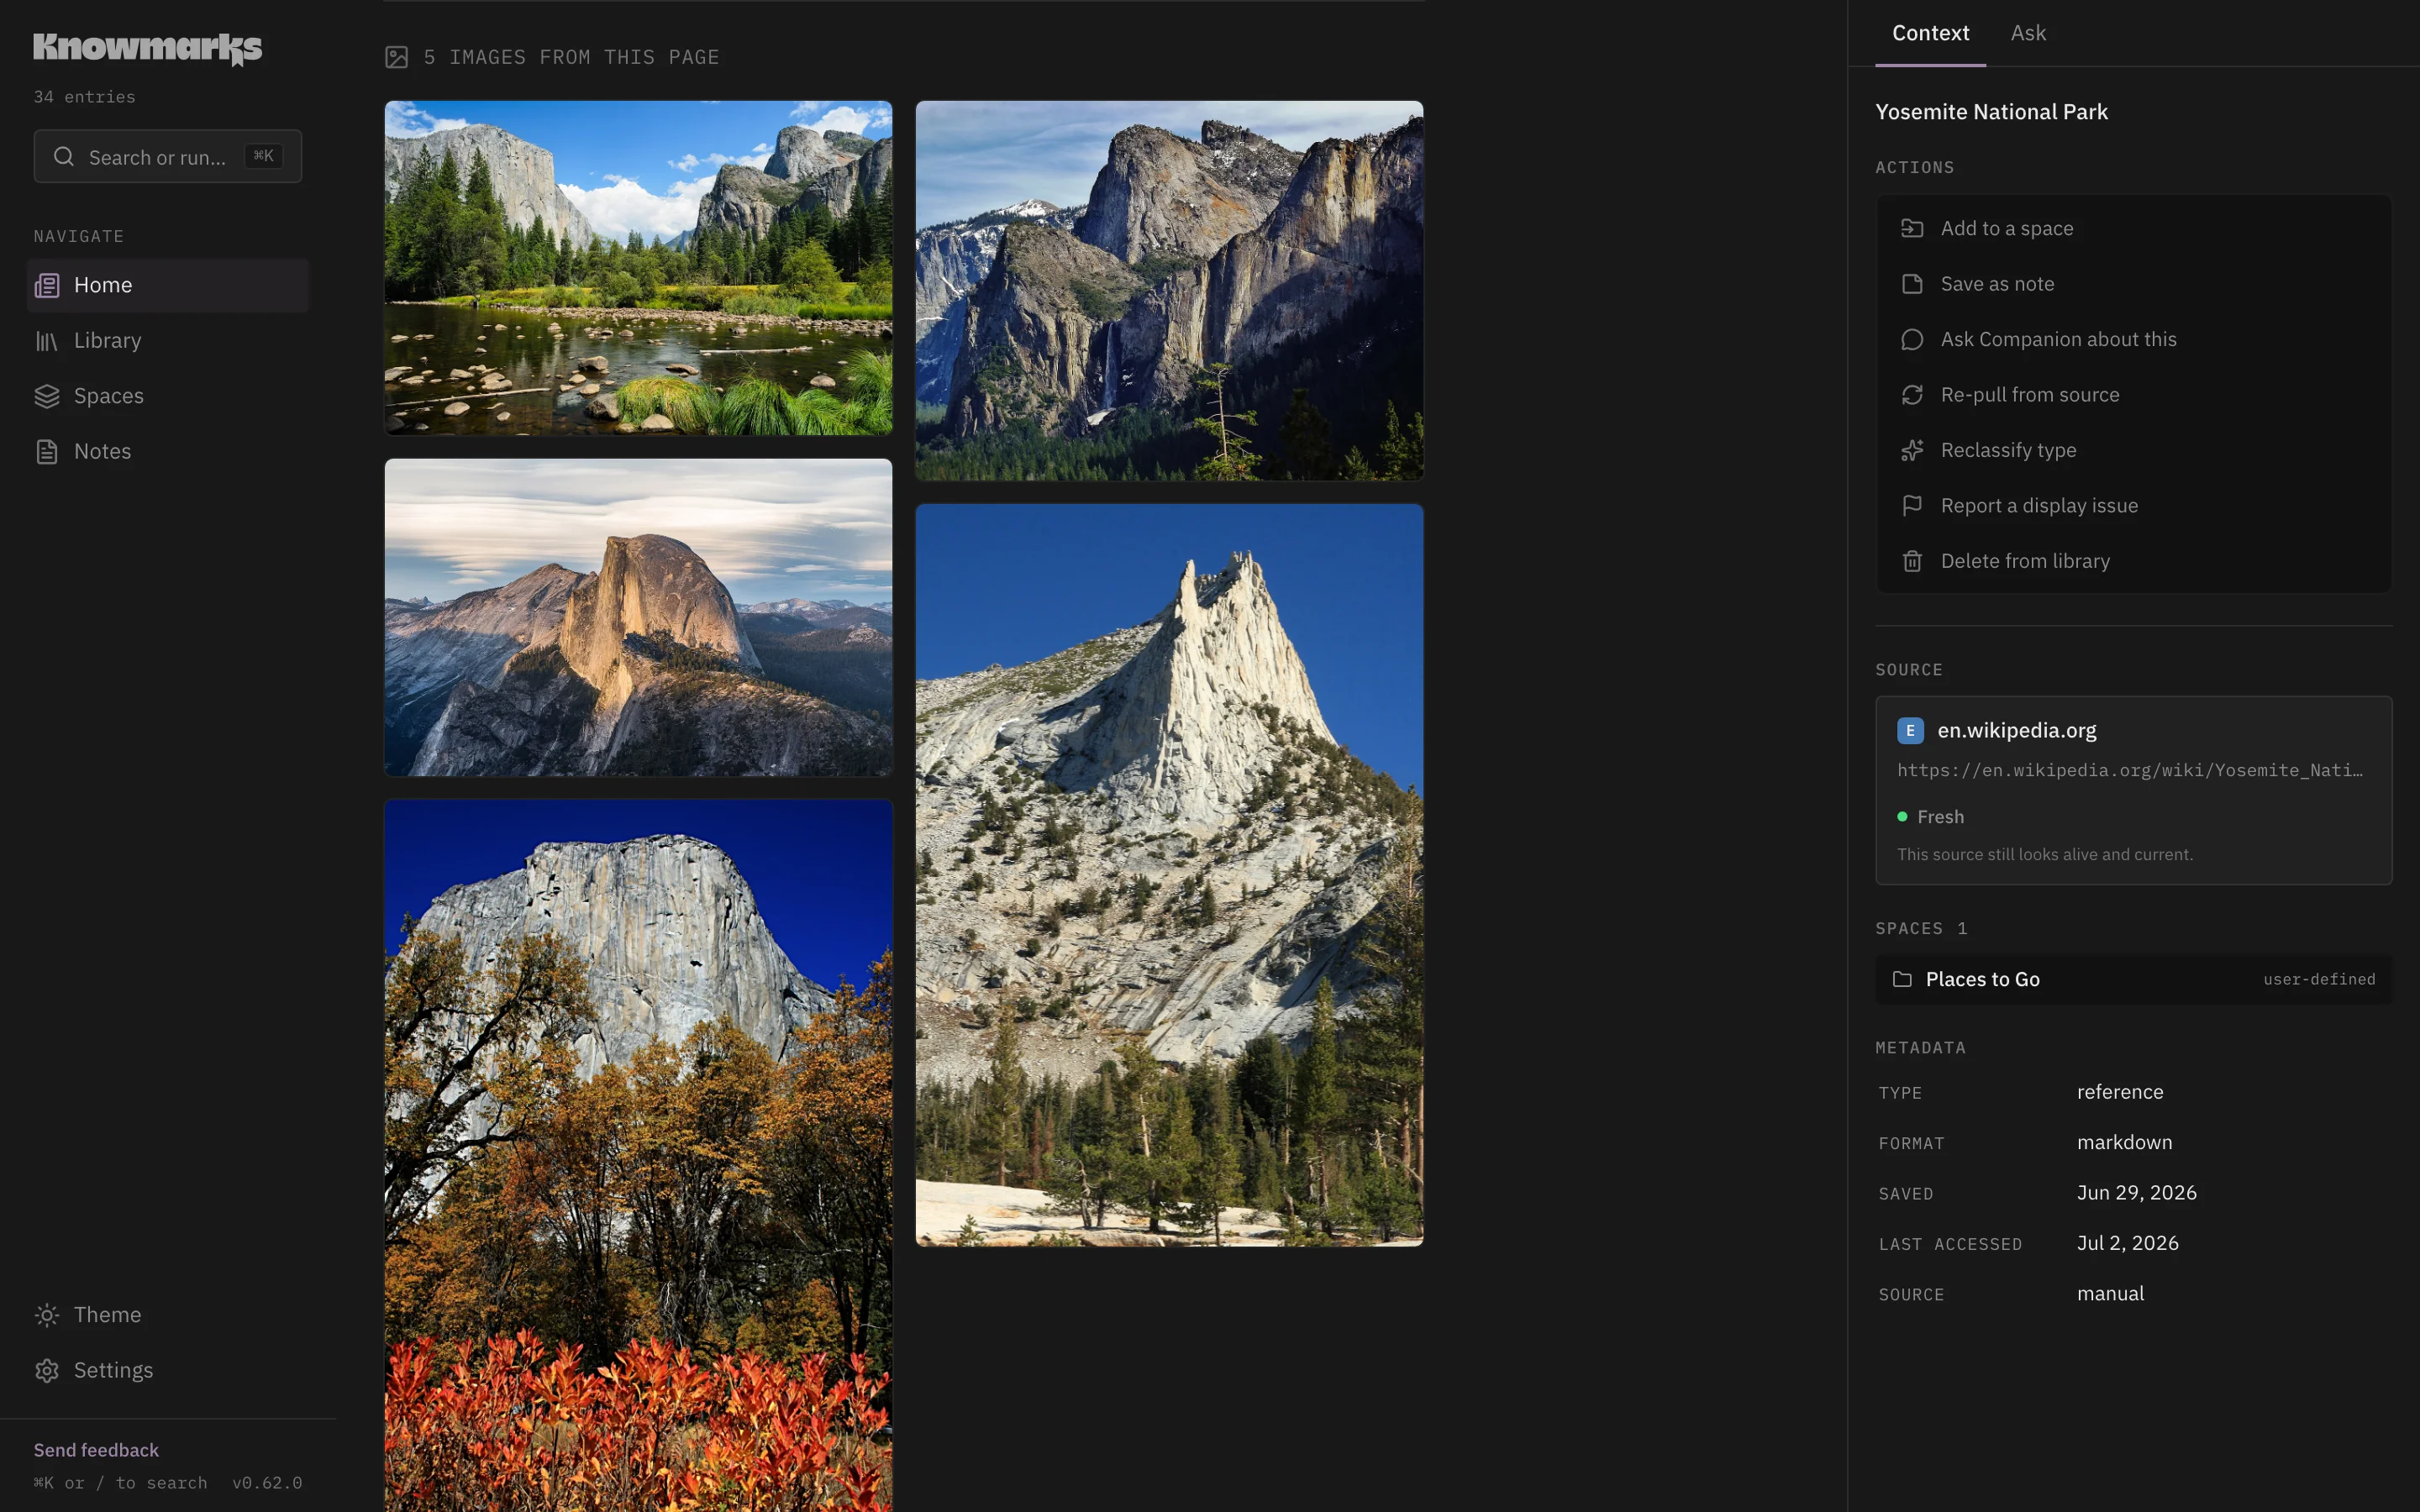Click the markdown format value
Image resolution: width=2420 pixels, height=1512 pixels.
[x=2124, y=1142]
